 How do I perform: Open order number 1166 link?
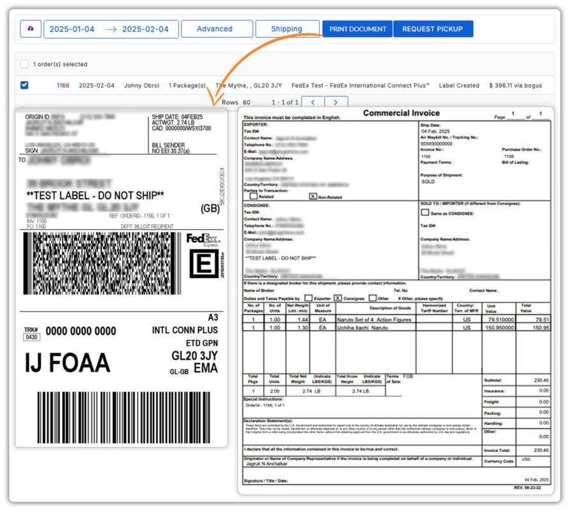click(63, 86)
